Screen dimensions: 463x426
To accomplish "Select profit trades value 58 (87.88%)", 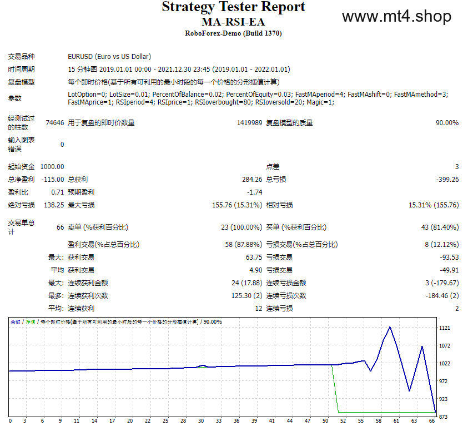I will pyautogui.click(x=244, y=245).
